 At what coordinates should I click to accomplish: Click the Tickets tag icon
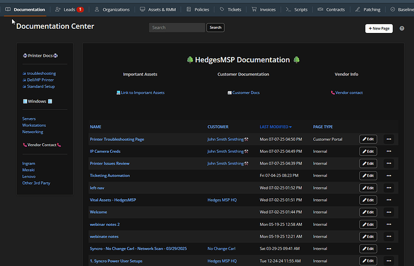coord(222,10)
